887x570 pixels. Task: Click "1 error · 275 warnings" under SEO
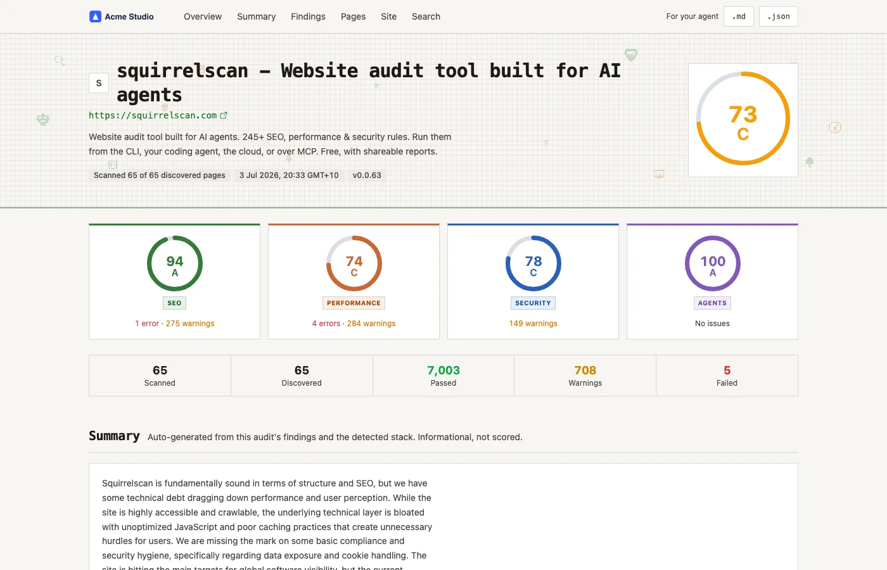click(x=175, y=324)
